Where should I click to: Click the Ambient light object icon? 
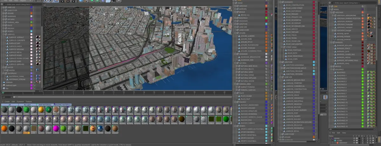click(3, 85)
